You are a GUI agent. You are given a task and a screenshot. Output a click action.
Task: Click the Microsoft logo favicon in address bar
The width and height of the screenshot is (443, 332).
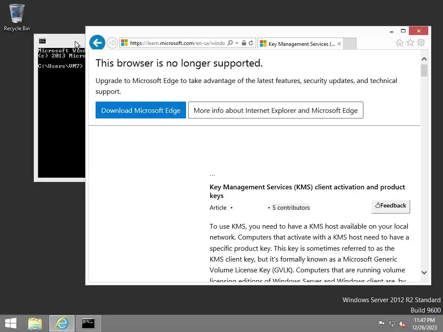click(x=124, y=43)
